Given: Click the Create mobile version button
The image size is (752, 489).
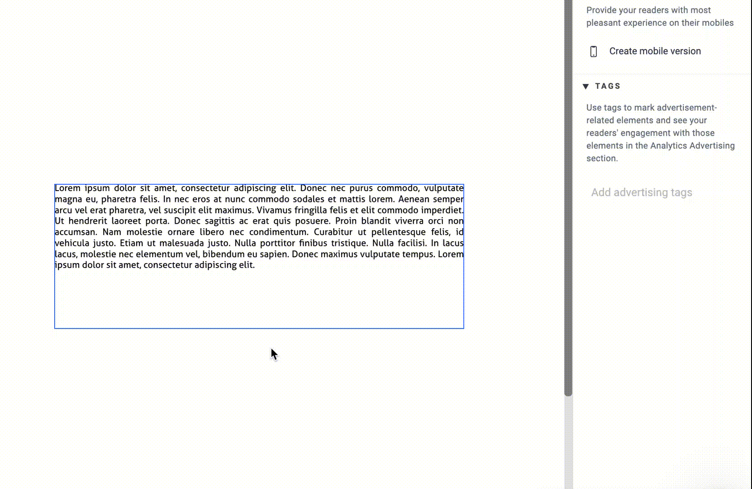Looking at the screenshot, I should [x=655, y=51].
